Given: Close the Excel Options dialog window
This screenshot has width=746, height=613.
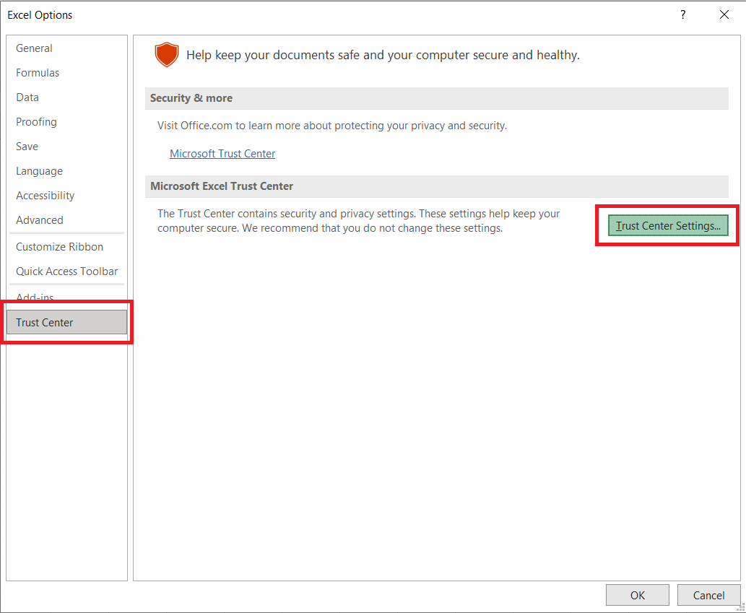Looking at the screenshot, I should tap(724, 15).
